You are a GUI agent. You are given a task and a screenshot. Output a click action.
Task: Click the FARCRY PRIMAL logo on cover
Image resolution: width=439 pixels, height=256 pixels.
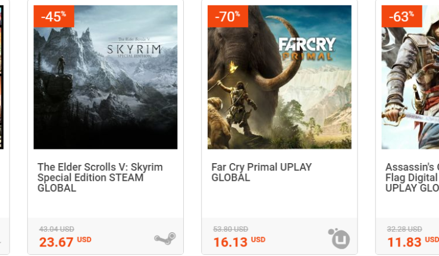(307, 48)
